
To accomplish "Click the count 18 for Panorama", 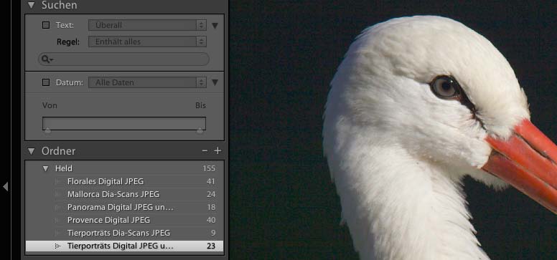I will coord(211,207).
